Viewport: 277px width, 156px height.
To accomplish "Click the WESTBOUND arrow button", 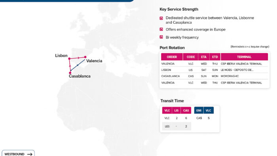I will click(18, 153).
